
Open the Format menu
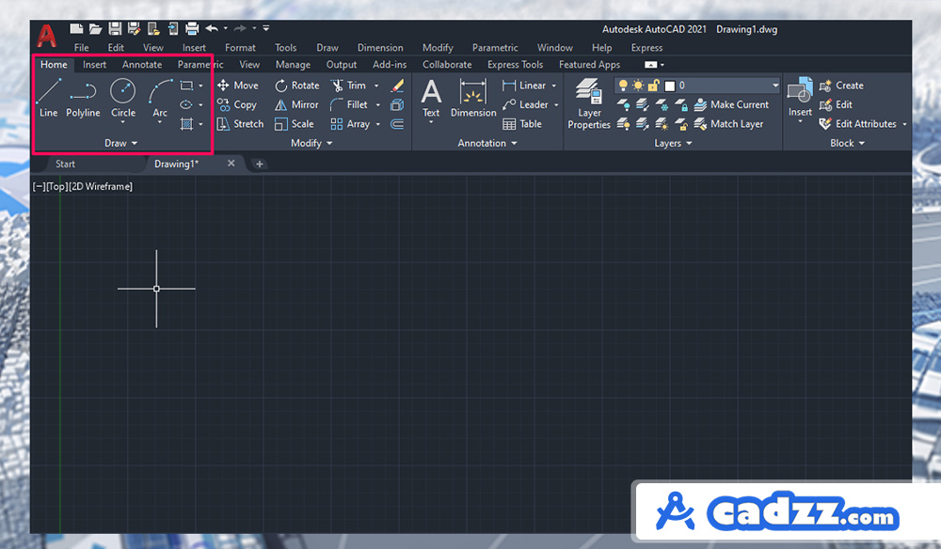[240, 47]
